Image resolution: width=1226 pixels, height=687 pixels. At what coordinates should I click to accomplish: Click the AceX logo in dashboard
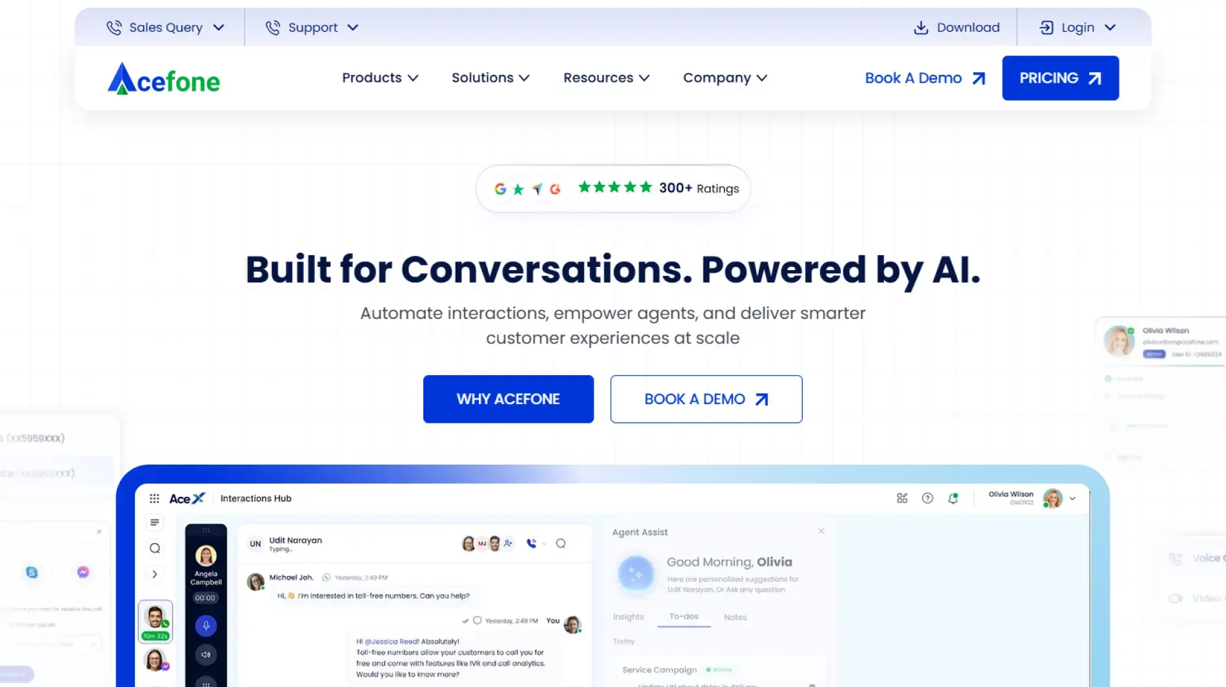coord(187,498)
